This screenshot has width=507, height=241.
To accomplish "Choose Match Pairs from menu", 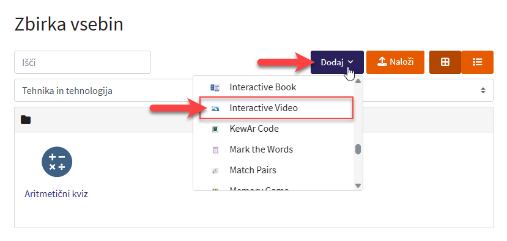I will pyautogui.click(x=273, y=170).
